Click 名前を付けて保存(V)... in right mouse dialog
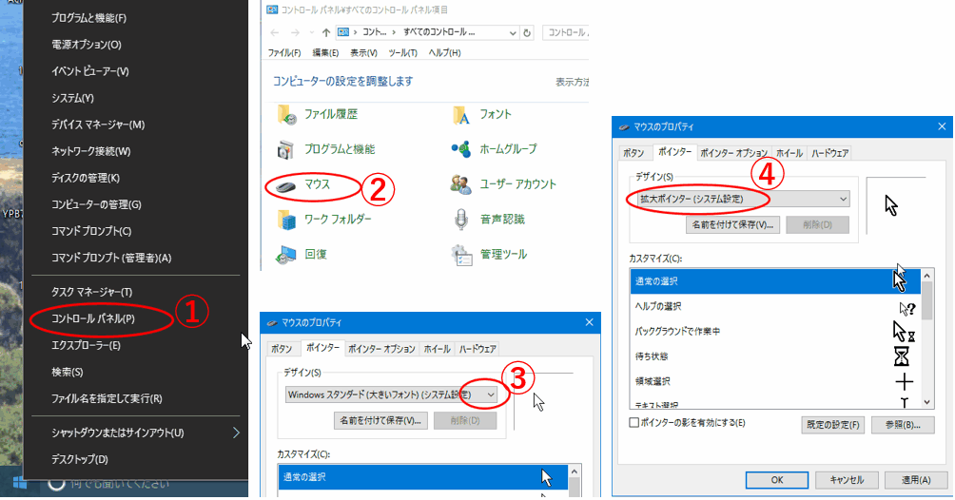Image resolution: width=955 pixels, height=500 pixels. (732, 224)
